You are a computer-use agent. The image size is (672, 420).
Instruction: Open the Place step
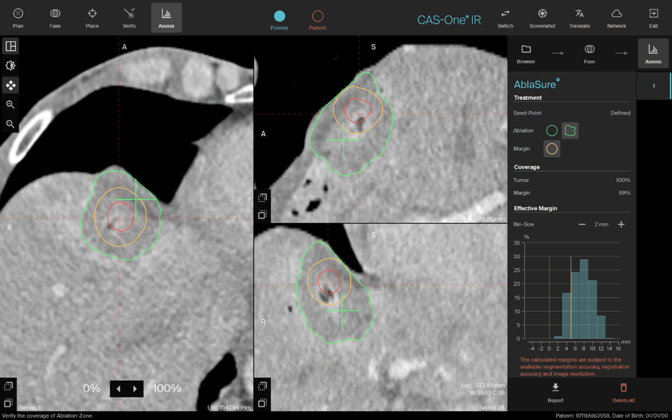[92, 17]
